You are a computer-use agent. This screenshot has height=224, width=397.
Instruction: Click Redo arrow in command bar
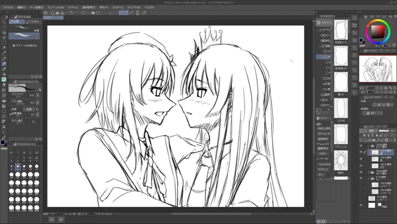coord(76,12)
